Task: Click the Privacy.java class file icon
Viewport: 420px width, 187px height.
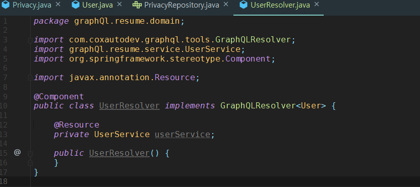Action: pos(6,5)
